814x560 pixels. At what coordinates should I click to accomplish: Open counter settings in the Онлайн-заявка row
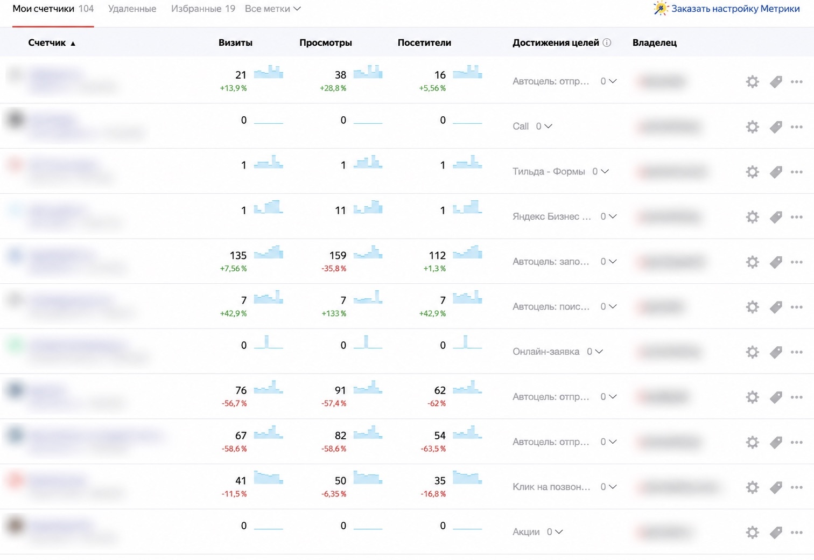(752, 352)
